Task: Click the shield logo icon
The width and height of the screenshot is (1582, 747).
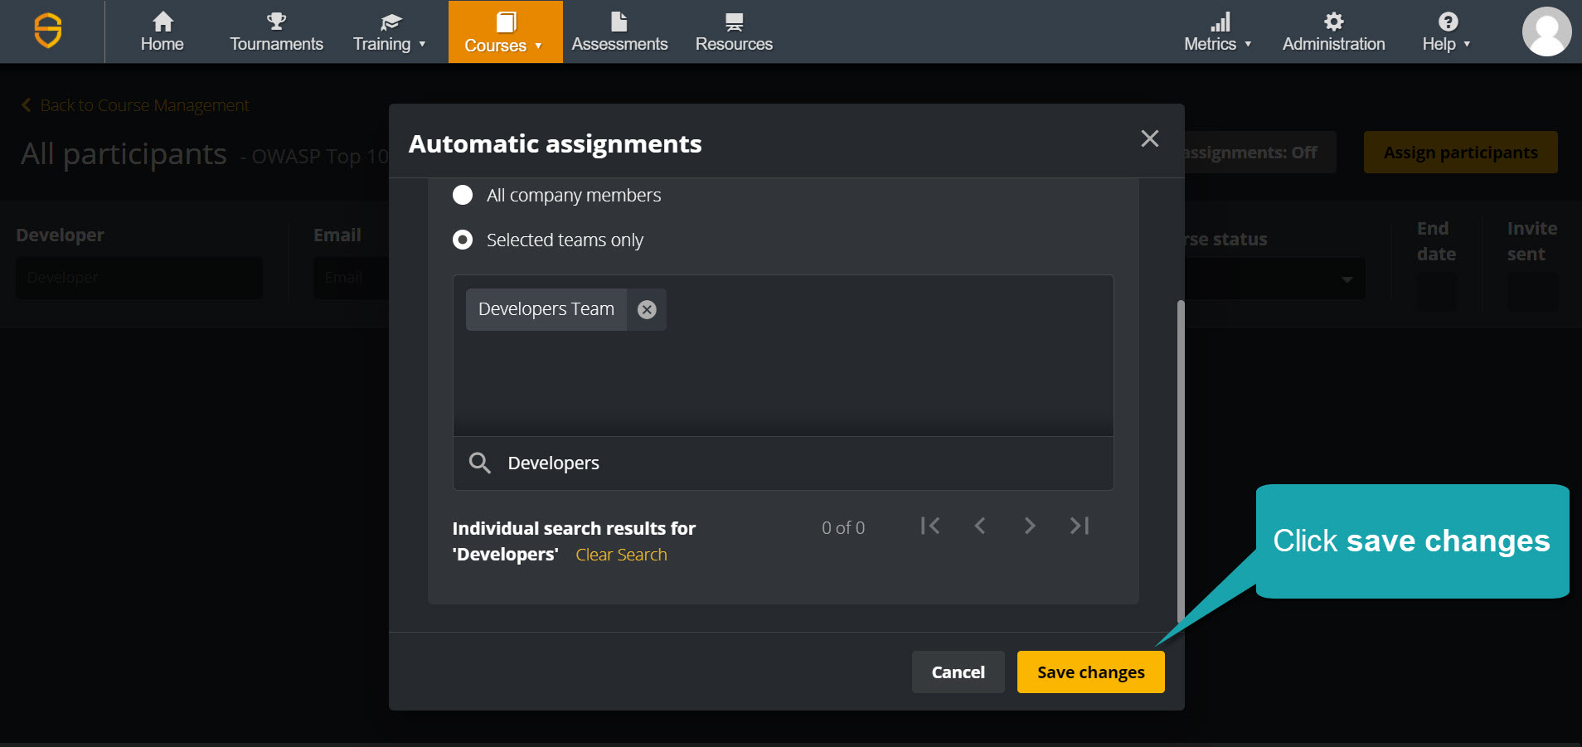Action: pos(48,32)
